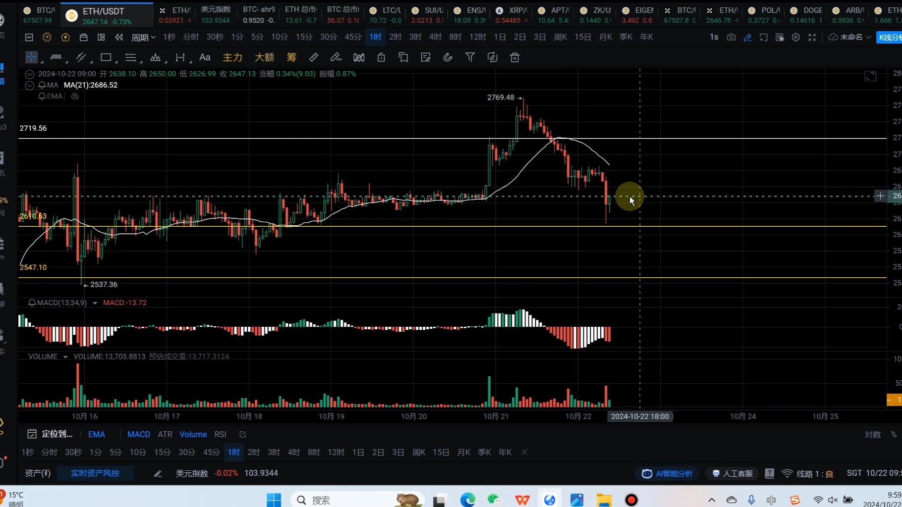Open Microsoft Edge from taskbar
This screenshot has width=902, height=507.
(467, 500)
